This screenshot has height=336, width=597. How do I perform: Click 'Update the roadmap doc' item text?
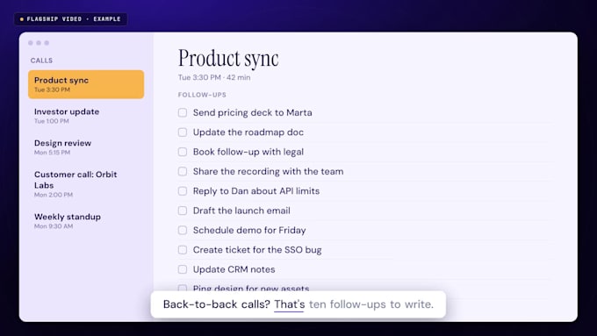click(x=248, y=132)
